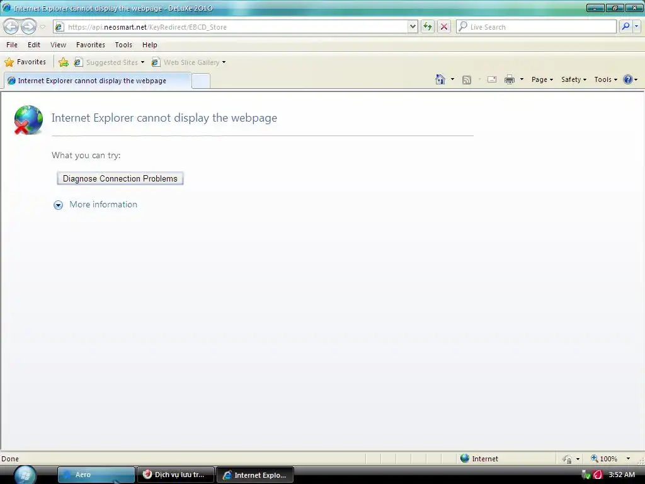Expand the address bar history dropdown
The width and height of the screenshot is (645, 484).
413,26
